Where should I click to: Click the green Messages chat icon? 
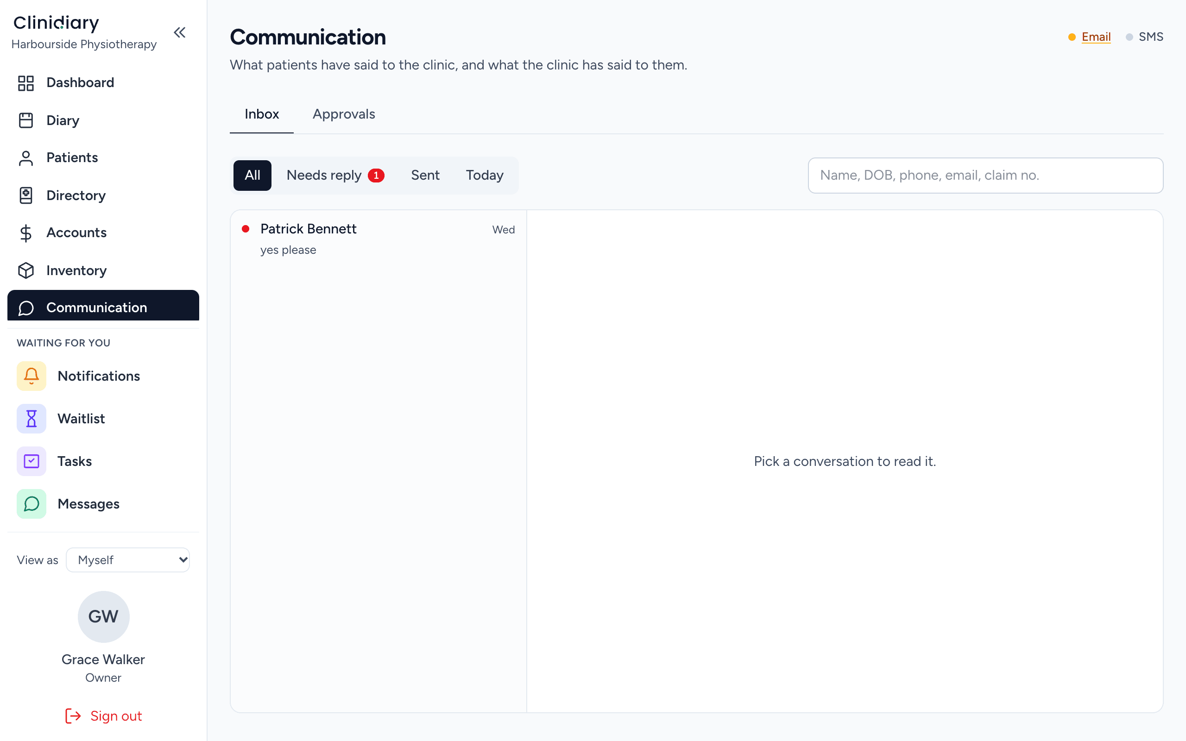click(x=32, y=504)
